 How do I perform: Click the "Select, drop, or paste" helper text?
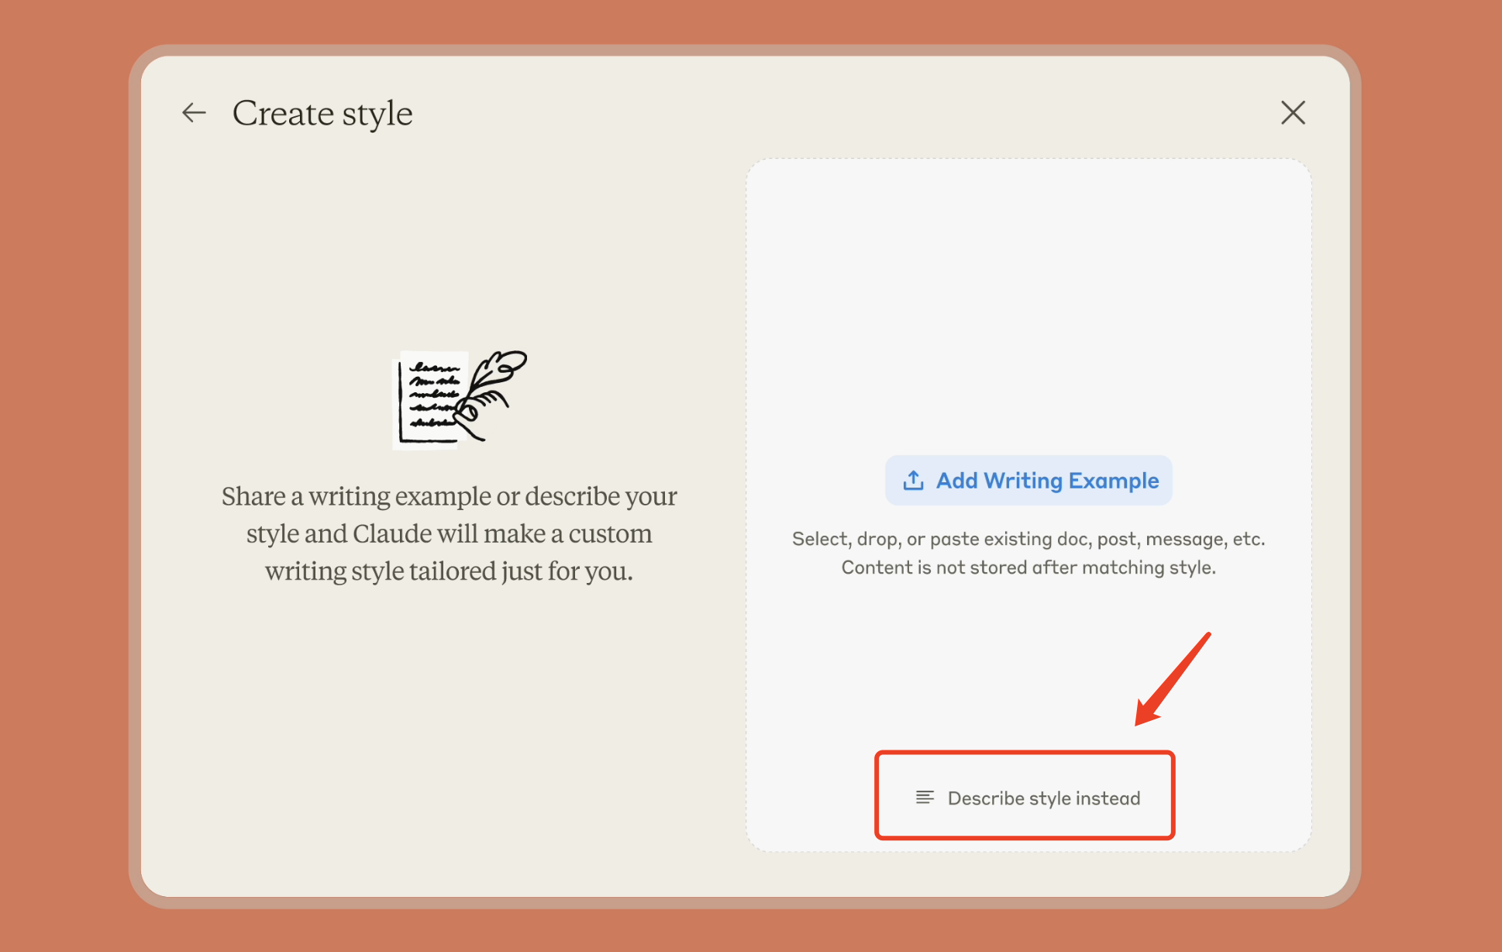pos(1028,539)
